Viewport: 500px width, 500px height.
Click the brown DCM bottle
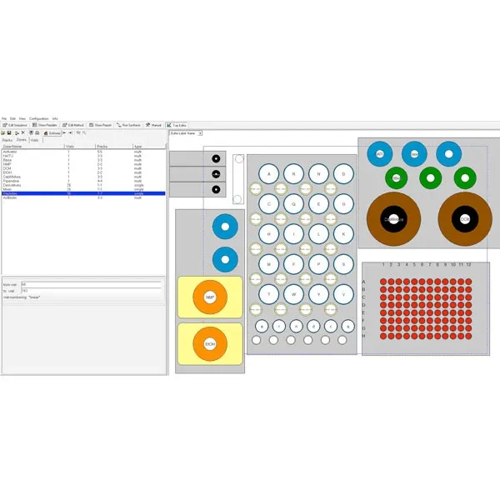[x=464, y=218]
